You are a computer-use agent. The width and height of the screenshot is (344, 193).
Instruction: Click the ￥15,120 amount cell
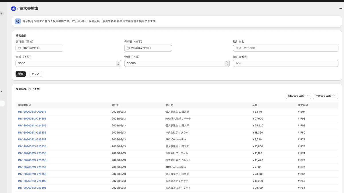pos(258,153)
